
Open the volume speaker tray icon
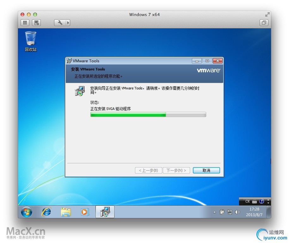pyautogui.click(x=237, y=212)
